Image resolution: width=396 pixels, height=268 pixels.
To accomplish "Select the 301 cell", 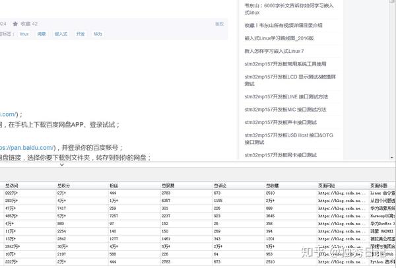I will pyautogui.click(x=186, y=209).
